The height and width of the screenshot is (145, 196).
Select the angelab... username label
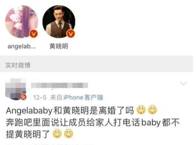coord(22,46)
